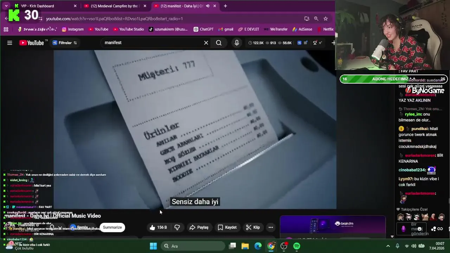Viewport: 450px width, 253px height.
Task: Expand hidden system tray icons chevron
Action: click(x=388, y=246)
